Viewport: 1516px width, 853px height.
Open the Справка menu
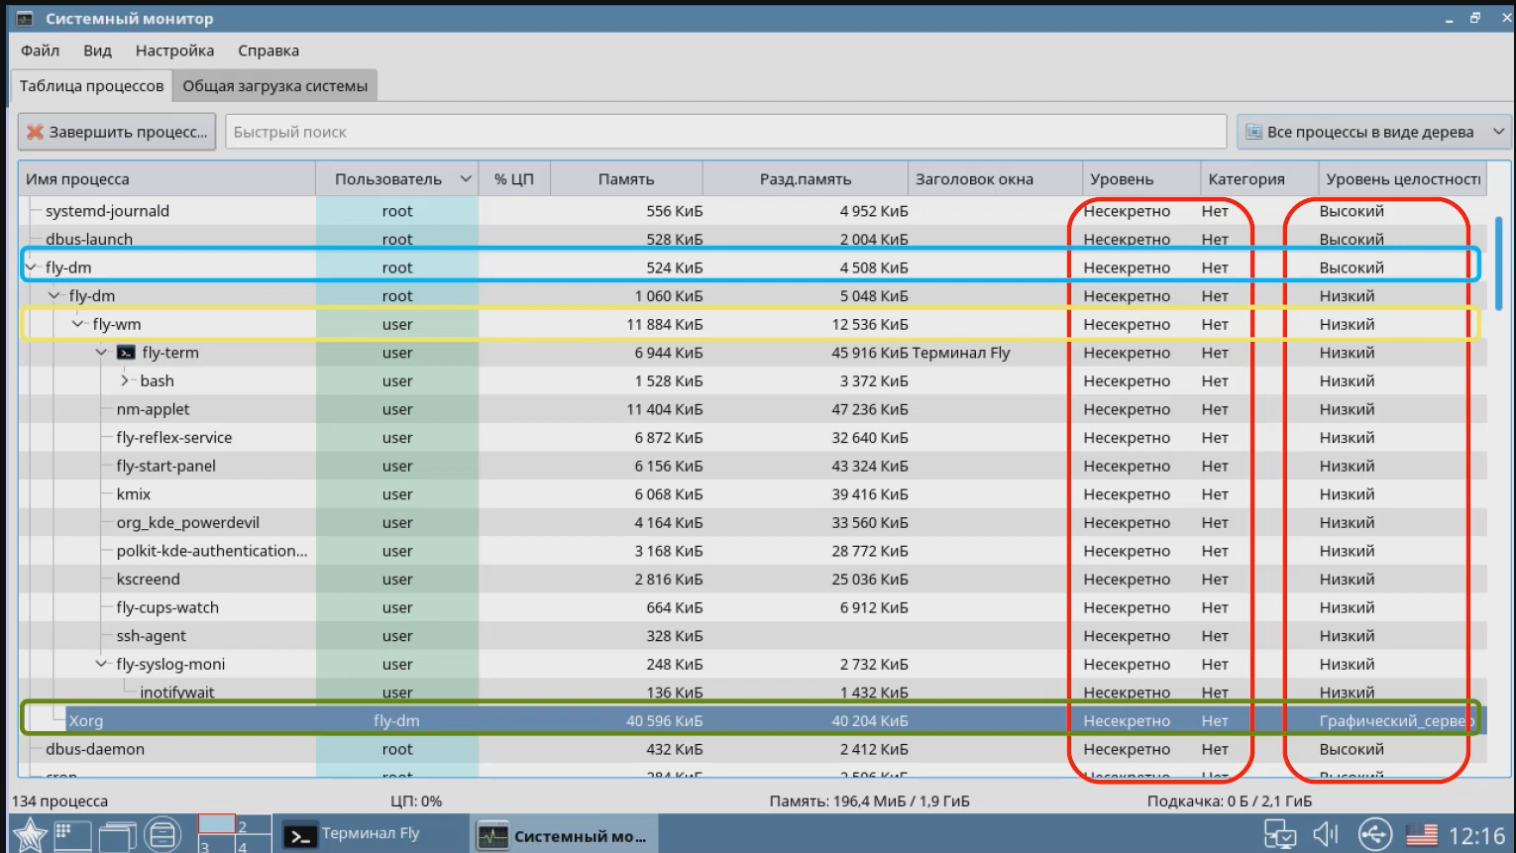(269, 51)
